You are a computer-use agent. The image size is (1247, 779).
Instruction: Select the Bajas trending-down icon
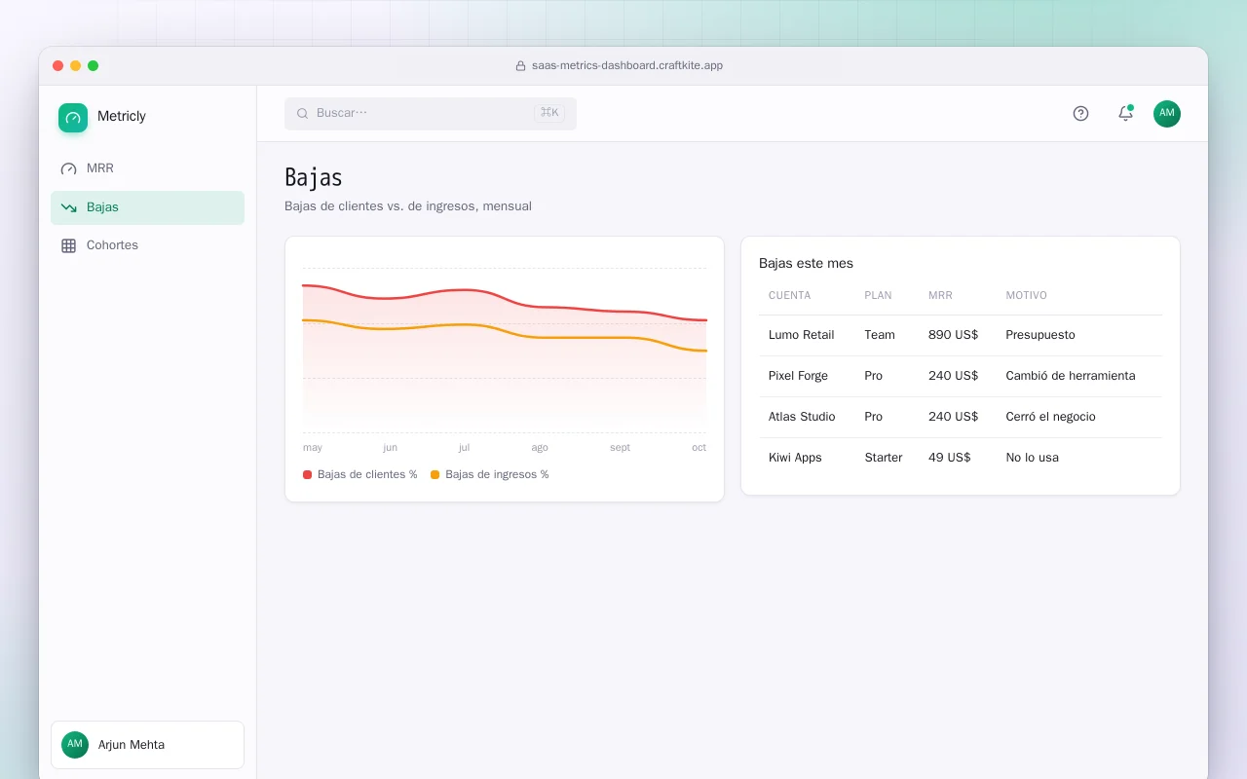coord(68,207)
